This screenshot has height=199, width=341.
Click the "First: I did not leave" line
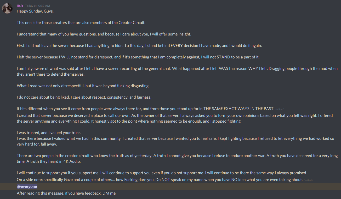139,46
